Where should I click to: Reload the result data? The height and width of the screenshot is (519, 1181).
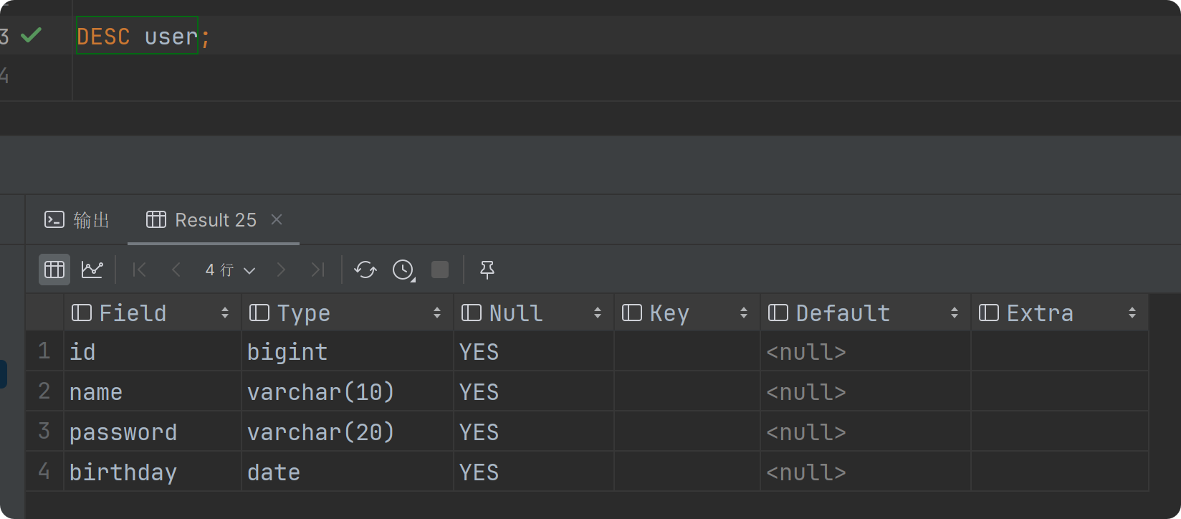click(365, 270)
